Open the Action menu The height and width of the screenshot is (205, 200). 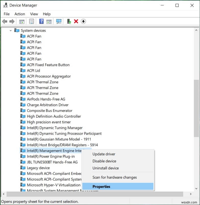coord(20,14)
